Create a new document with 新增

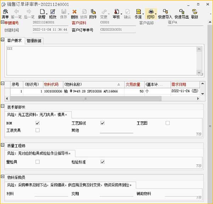(x=42, y=14)
